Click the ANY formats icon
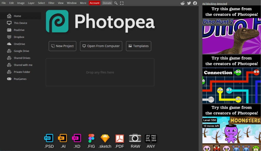This screenshot has height=151, width=261. click(151, 138)
